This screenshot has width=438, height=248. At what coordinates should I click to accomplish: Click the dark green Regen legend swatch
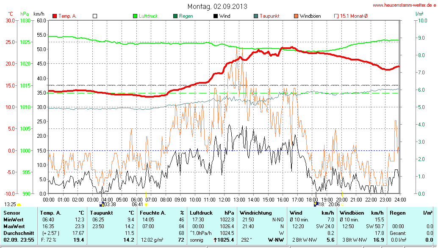(x=175, y=16)
